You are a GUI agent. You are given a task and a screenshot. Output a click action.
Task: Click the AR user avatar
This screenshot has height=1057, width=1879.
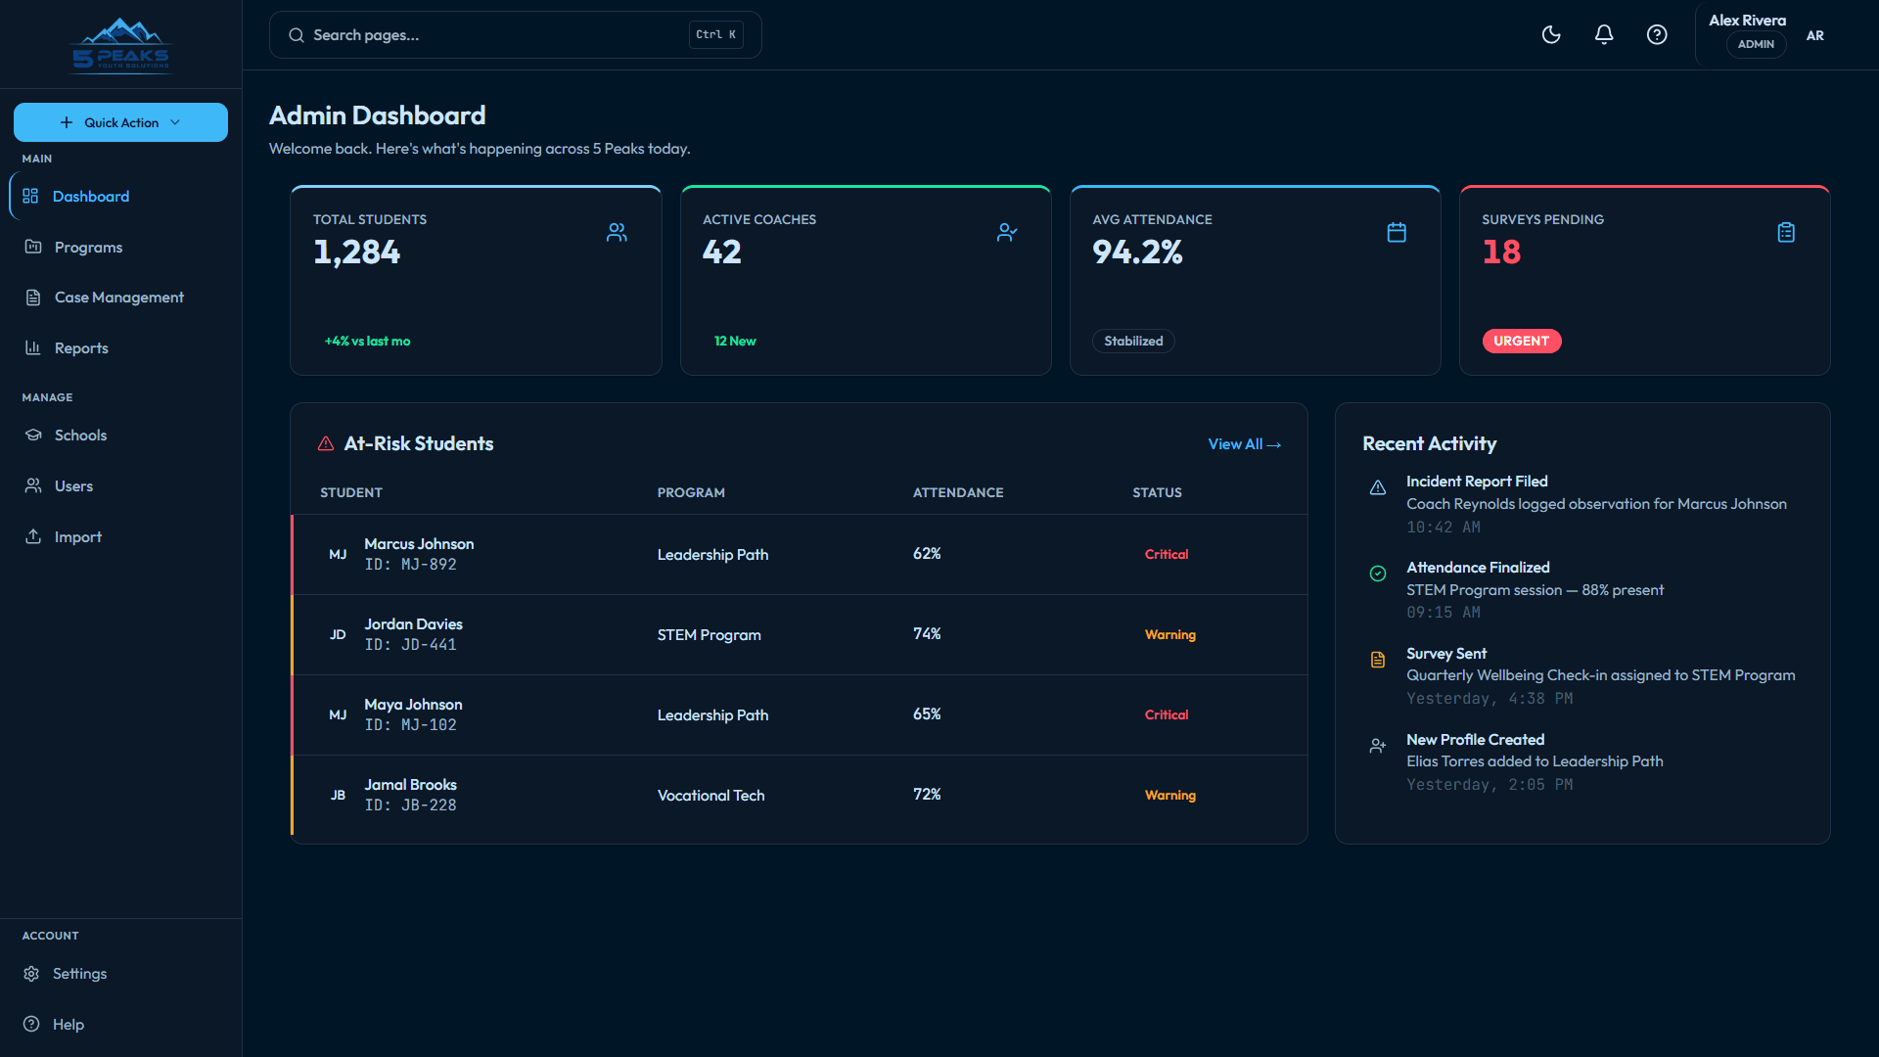1815,35
